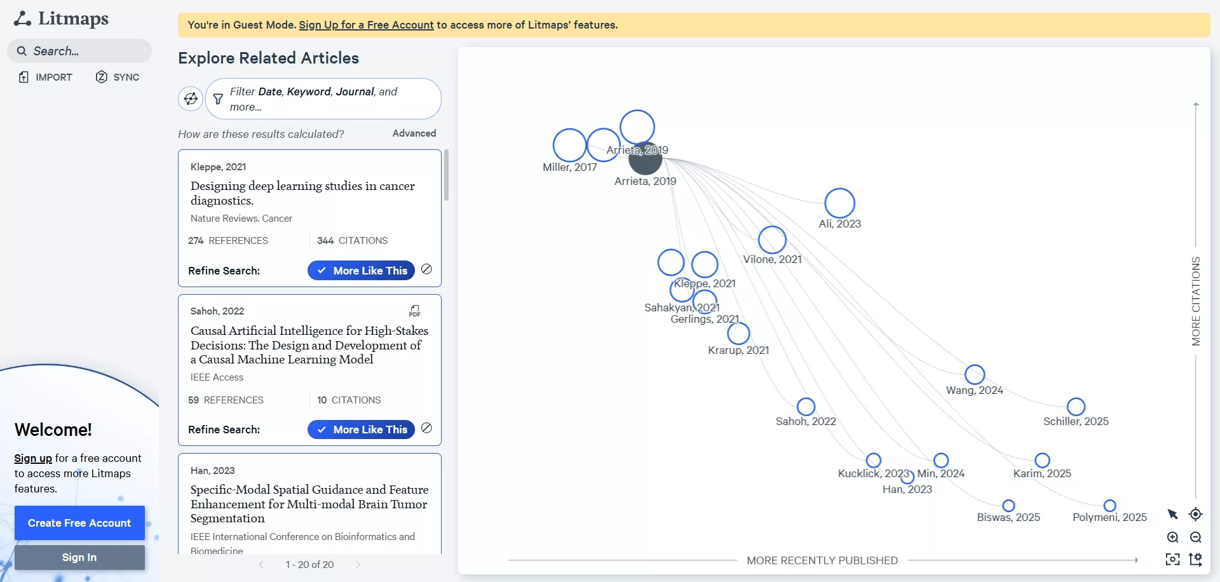
Task: Open the network visualization icon beside the filter
Action: (x=191, y=98)
